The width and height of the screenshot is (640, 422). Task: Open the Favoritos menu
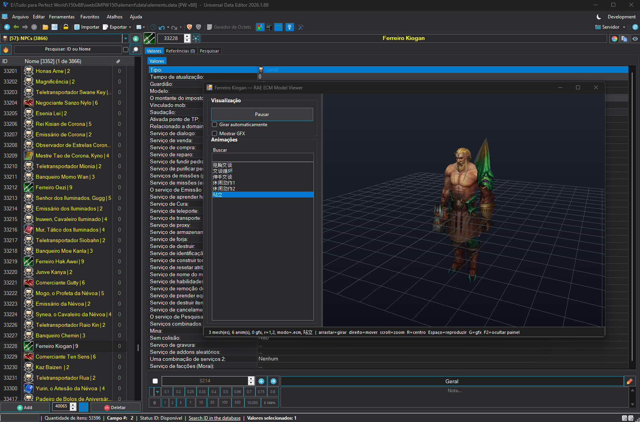pos(90,17)
